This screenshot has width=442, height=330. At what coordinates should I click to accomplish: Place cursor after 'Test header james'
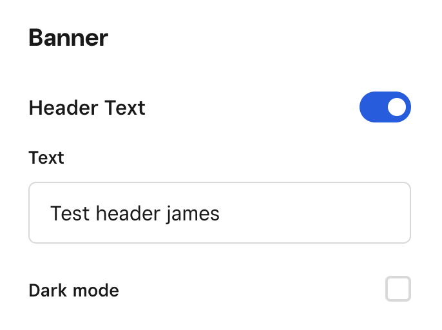(220, 213)
